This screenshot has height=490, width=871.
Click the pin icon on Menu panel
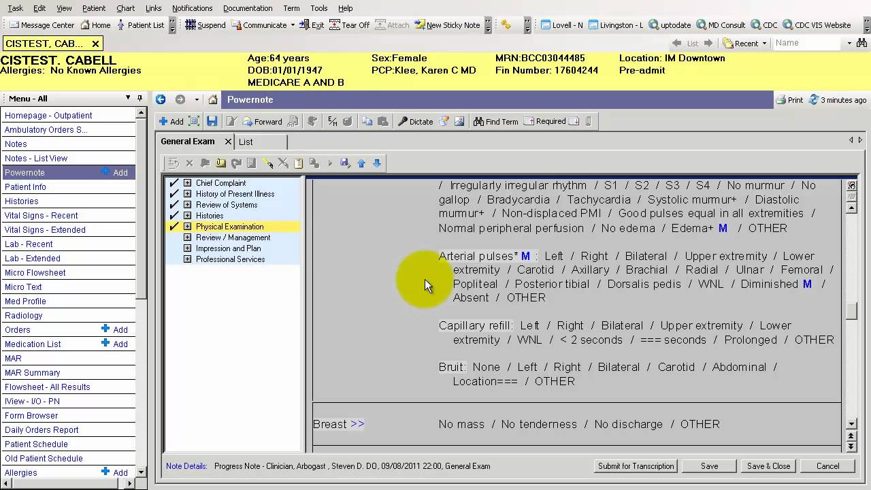coord(139,98)
